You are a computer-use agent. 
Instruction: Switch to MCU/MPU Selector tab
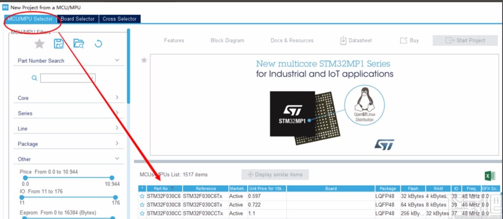click(30, 19)
